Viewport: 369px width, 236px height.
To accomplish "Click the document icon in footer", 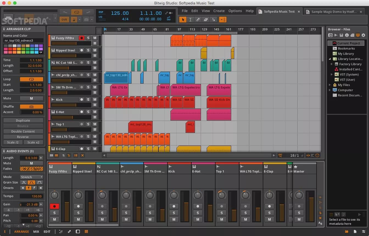I will (355, 232).
